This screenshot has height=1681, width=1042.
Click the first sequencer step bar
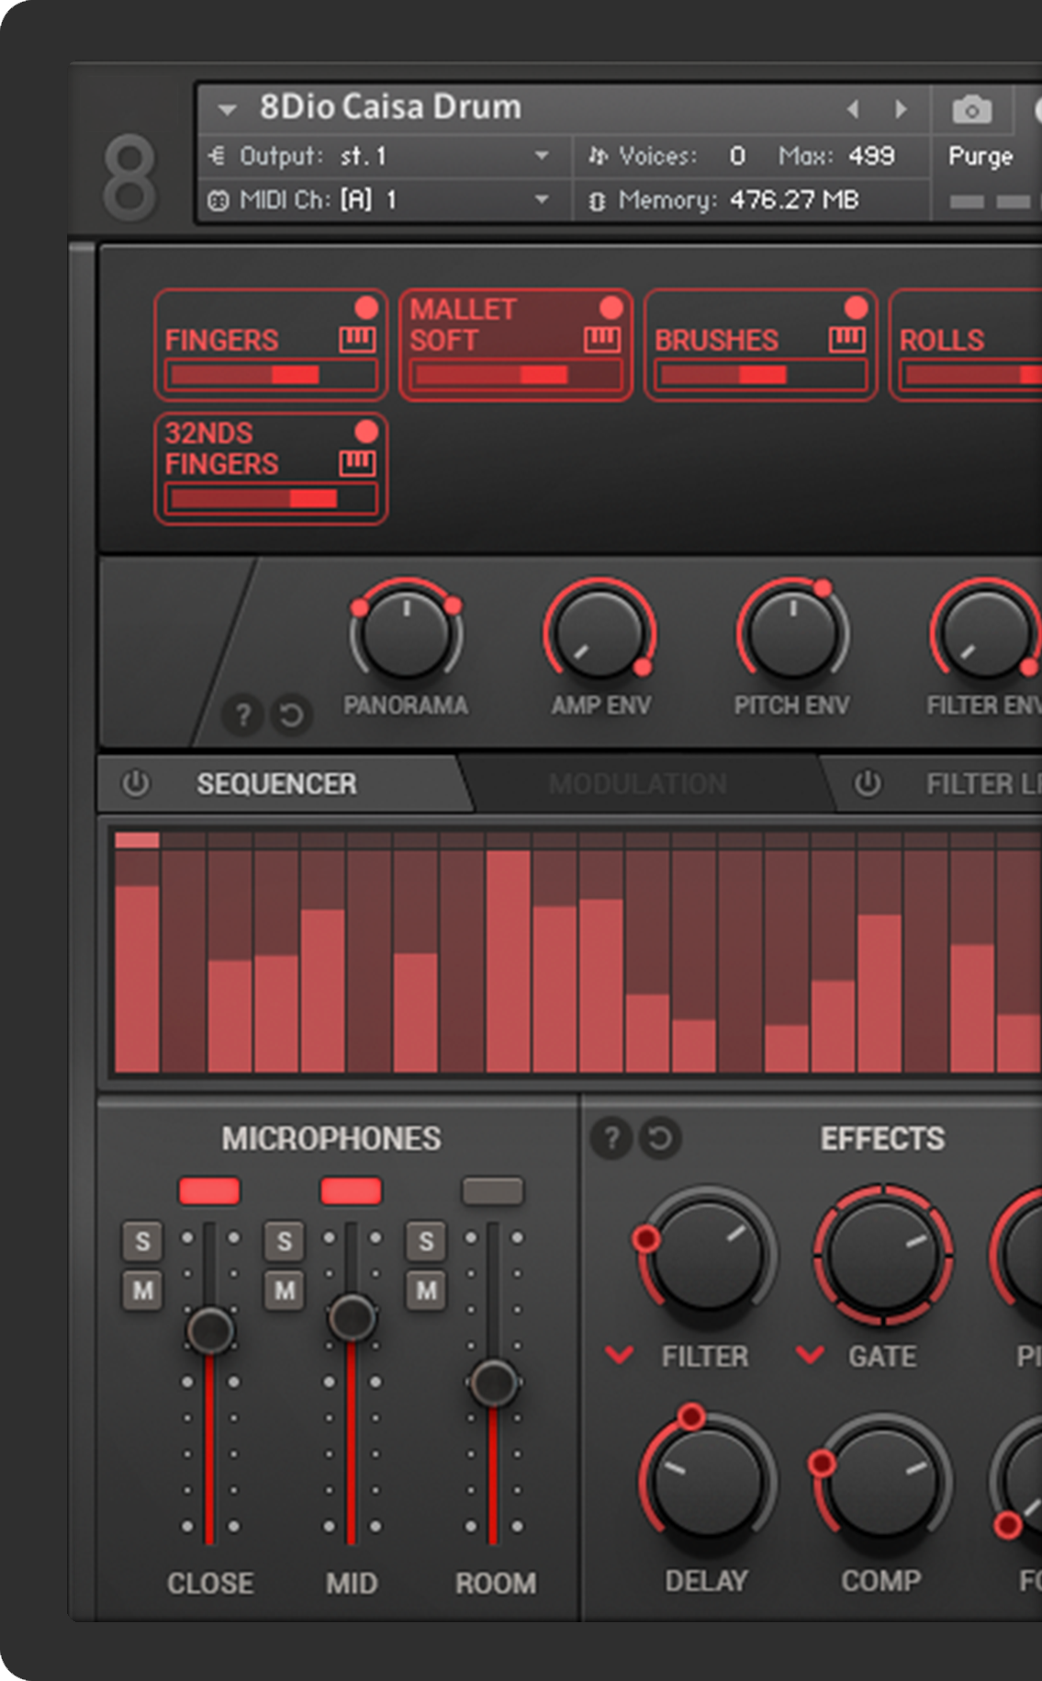pyautogui.click(x=137, y=978)
